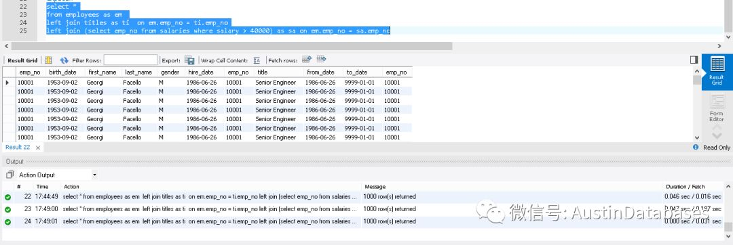The height and width of the screenshot is (245, 733).
Task: Click output time 17:49:00
Action: click(x=47, y=209)
